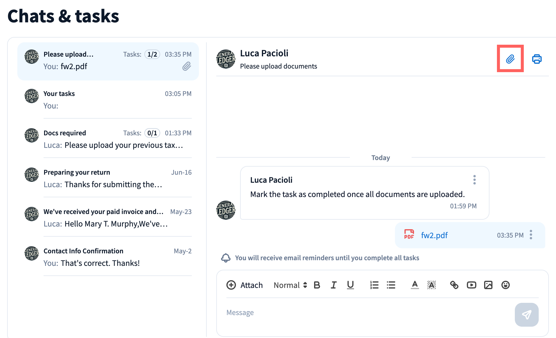Click the send message paper plane button
The height and width of the screenshot is (338, 556).
(526, 315)
